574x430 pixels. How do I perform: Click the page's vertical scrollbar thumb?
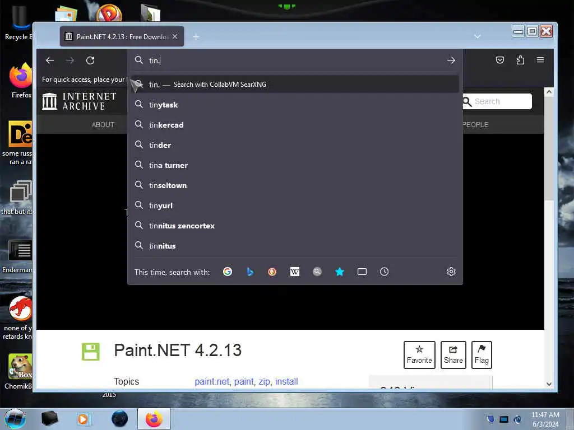click(549, 149)
